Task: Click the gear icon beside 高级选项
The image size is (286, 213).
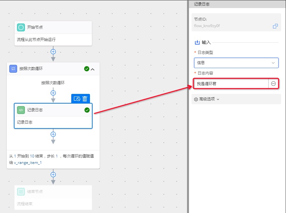Action: click(196, 99)
